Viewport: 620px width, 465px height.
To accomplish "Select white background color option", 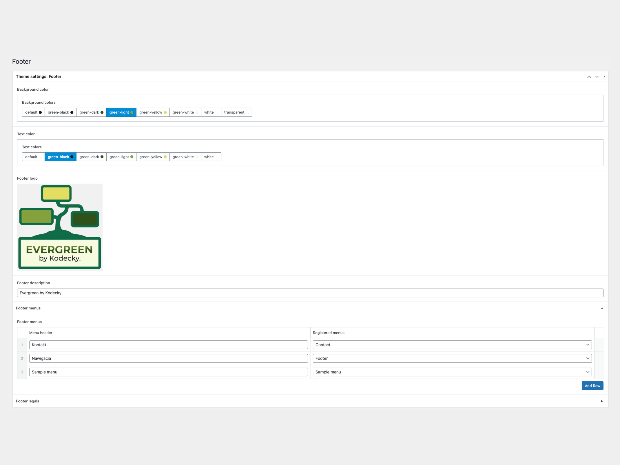I will pos(211,112).
